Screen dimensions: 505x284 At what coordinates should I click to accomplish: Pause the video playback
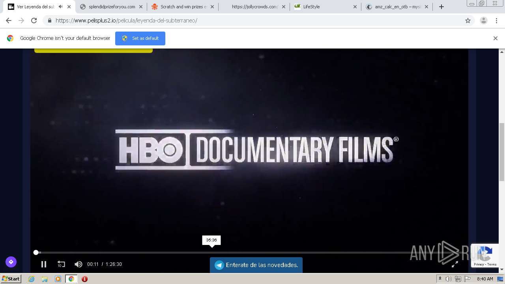coord(44,264)
